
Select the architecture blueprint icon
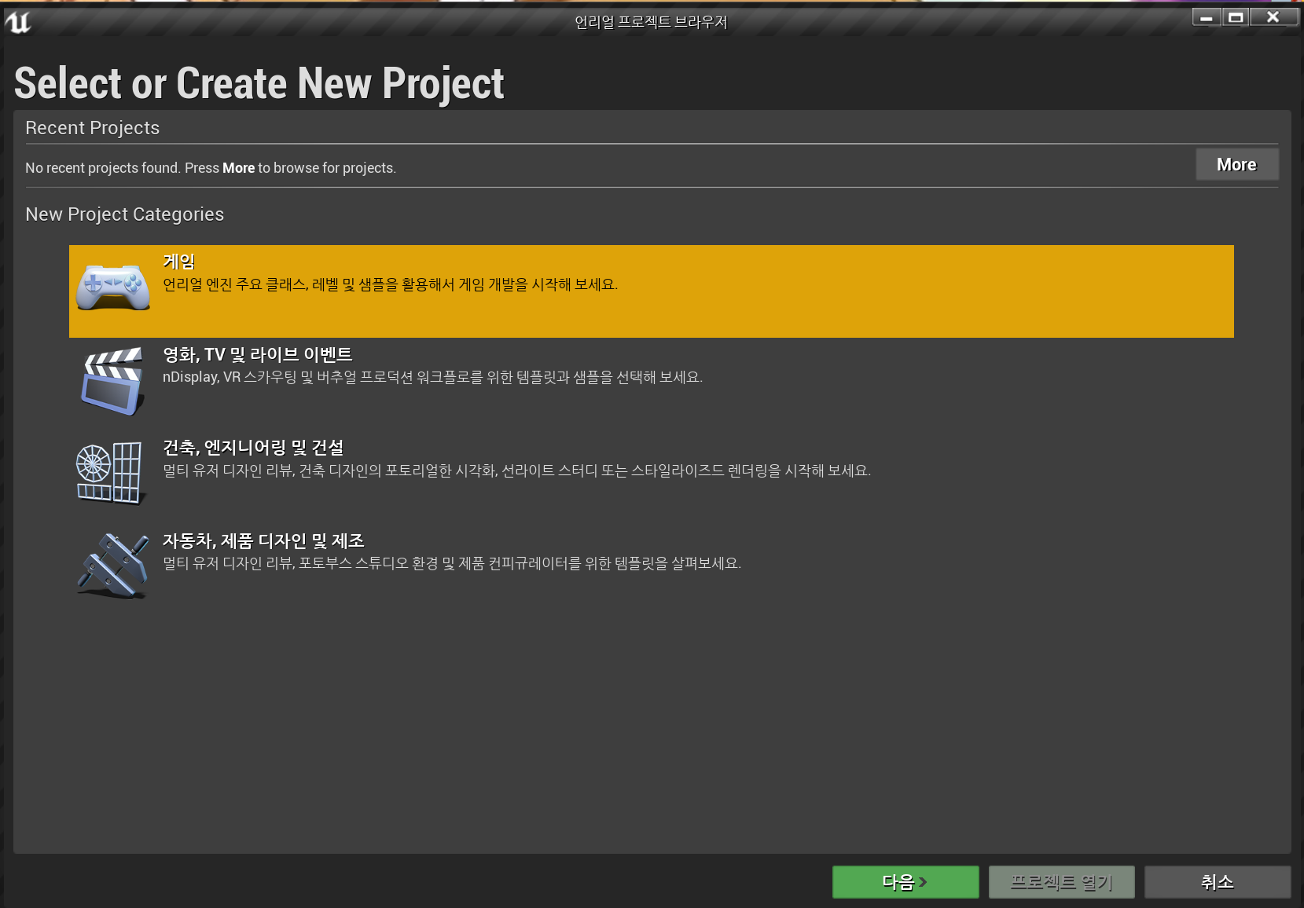tap(110, 473)
